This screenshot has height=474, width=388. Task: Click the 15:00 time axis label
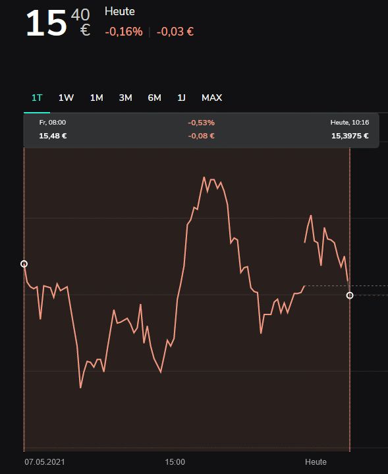[x=175, y=462]
